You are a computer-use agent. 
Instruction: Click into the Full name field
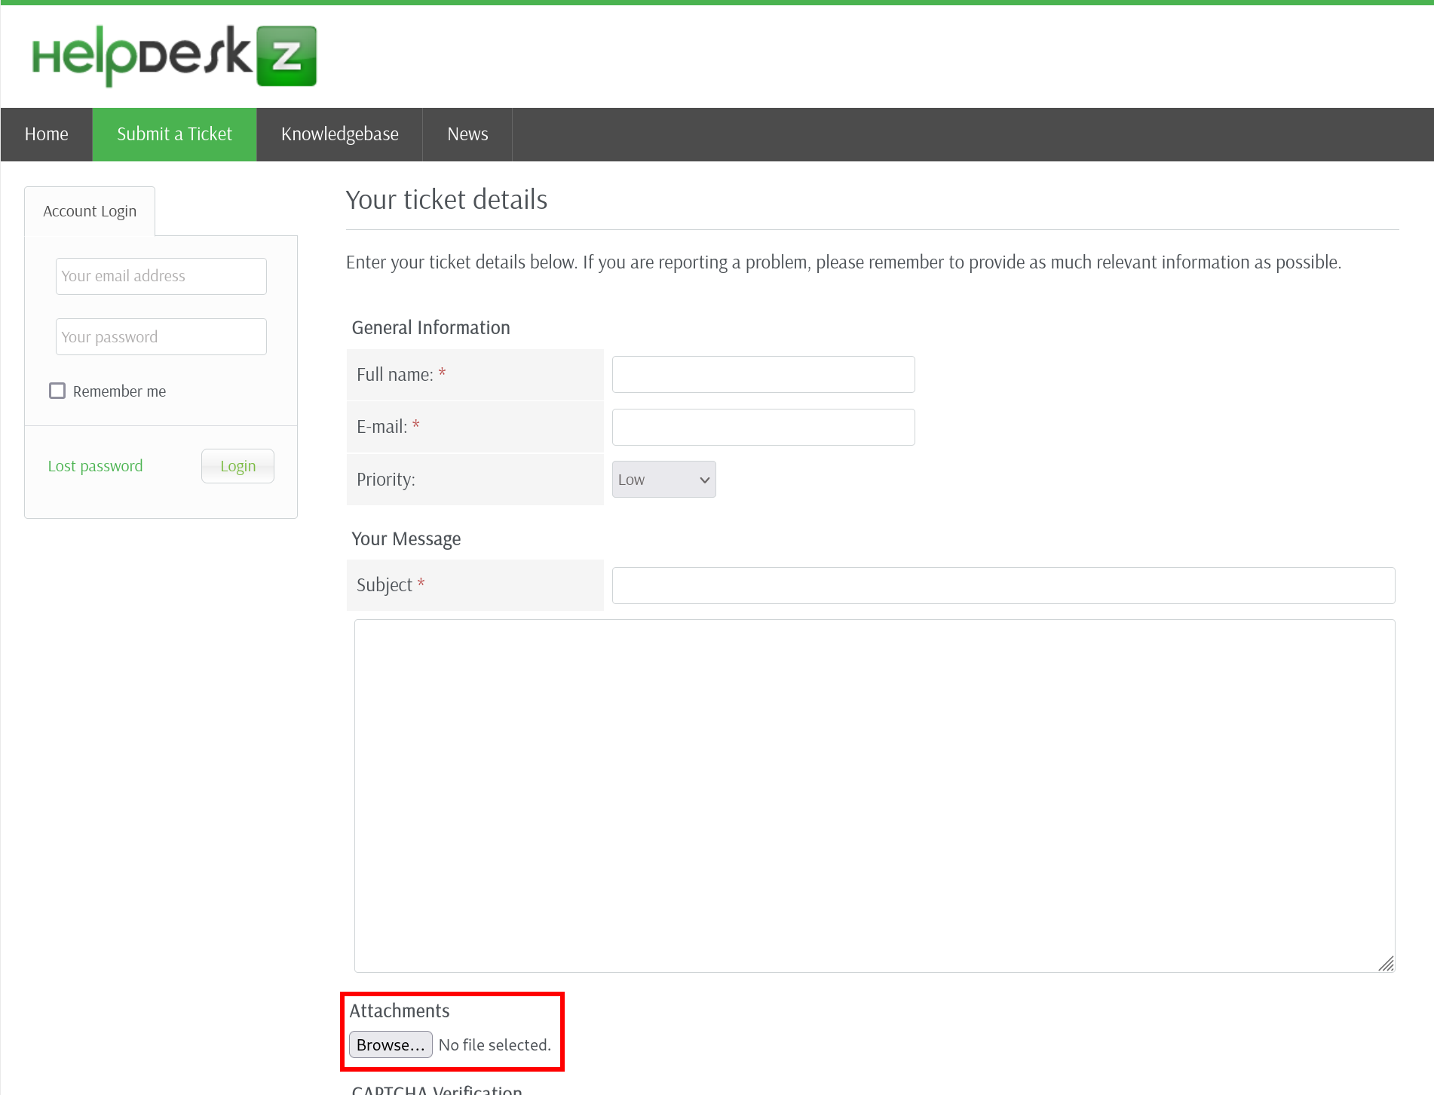764,374
